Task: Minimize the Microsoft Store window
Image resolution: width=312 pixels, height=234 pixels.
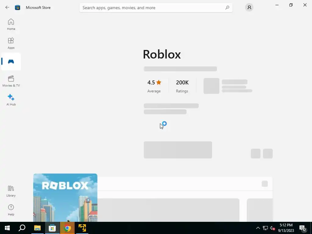Action: coord(277,5)
